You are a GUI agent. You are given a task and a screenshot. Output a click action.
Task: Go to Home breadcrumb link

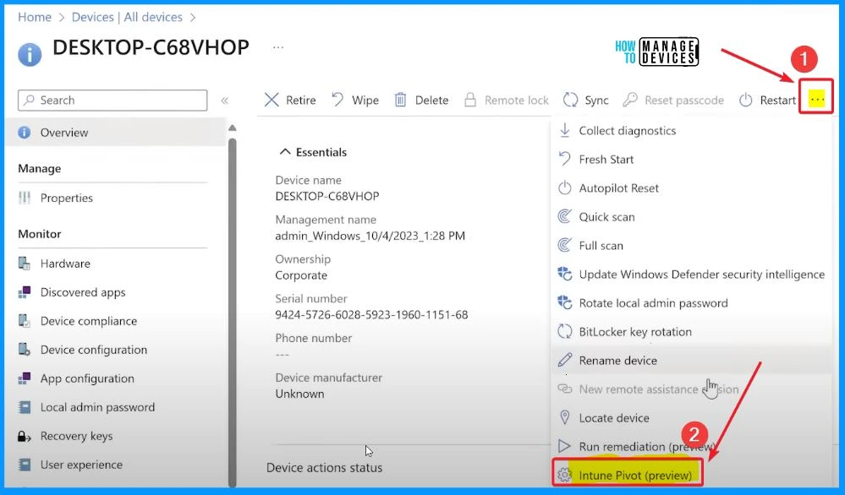tap(35, 17)
